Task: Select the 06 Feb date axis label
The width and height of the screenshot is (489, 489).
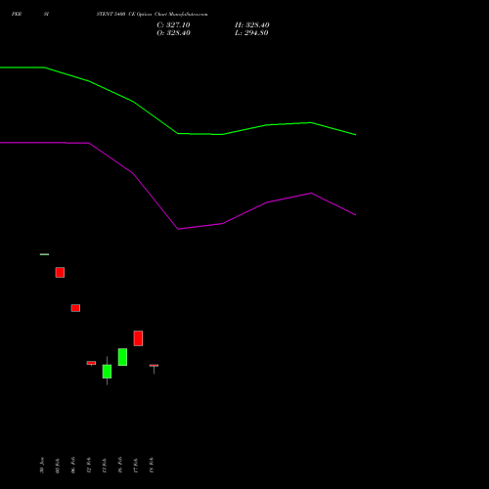Action: pos(73,466)
